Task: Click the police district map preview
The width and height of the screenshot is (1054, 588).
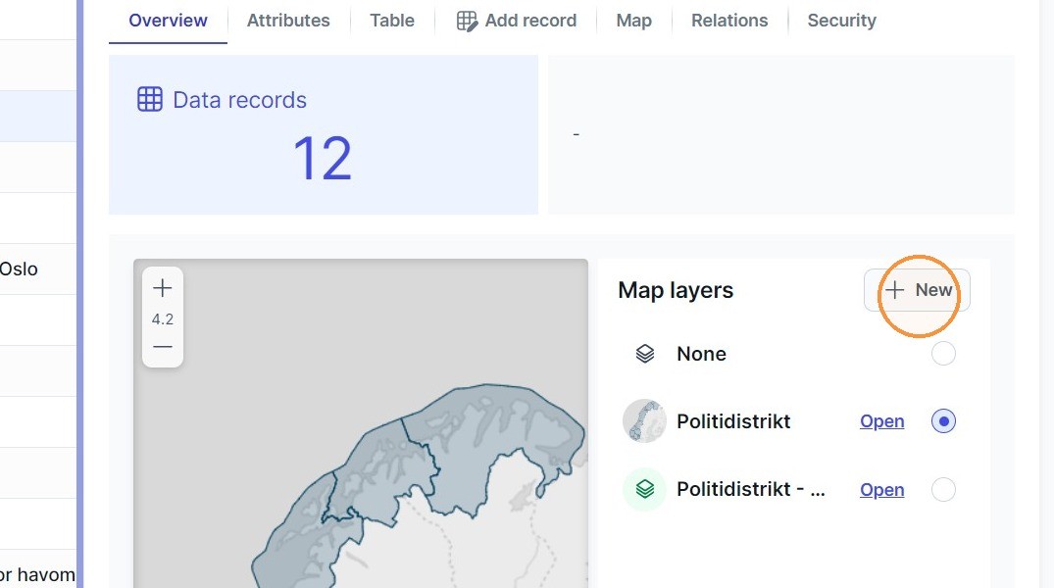Action: coord(361,423)
